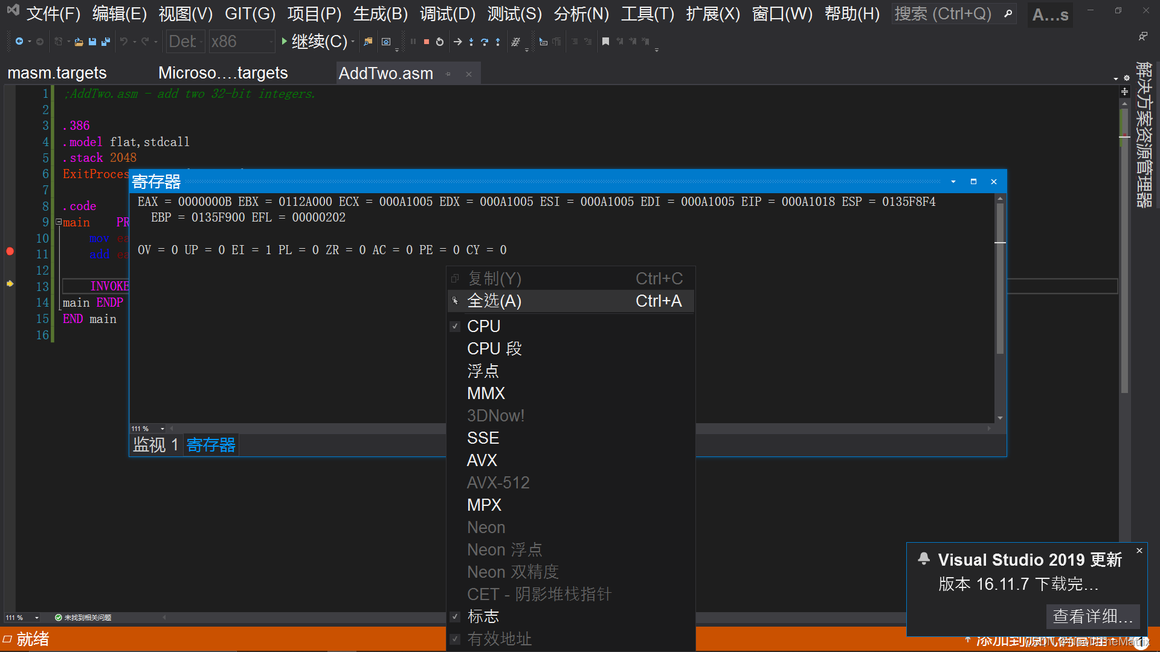Viewport: 1160px width, 652px height.
Task: Click the account A...s button
Action: click(1050, 14)
